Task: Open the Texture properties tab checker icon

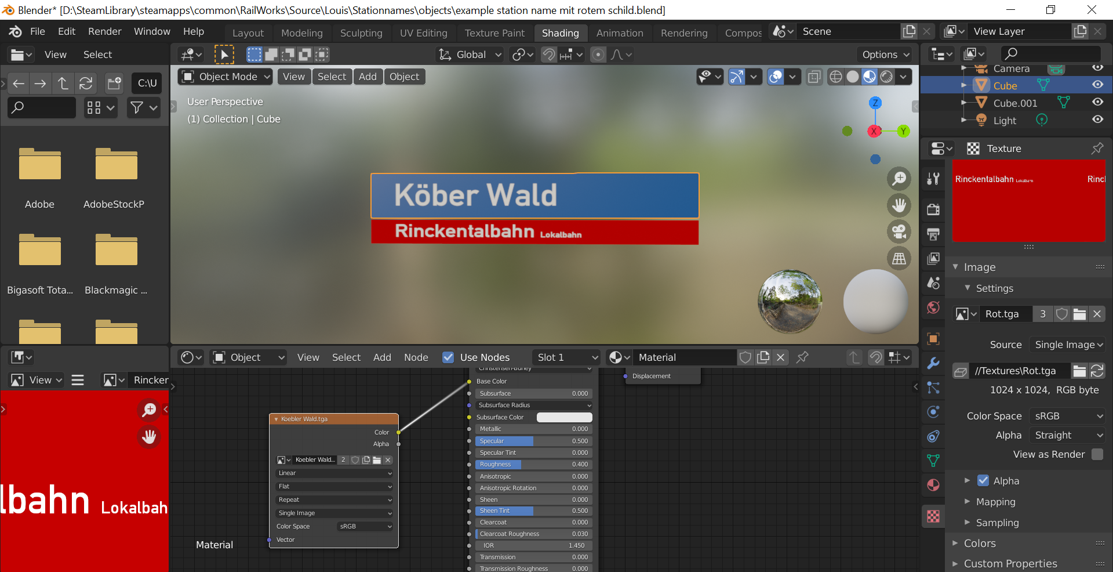Action: (933, 516)
